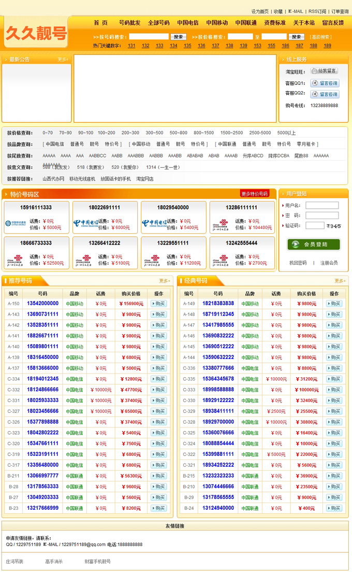Click China Unicom logo on 13242555444 card
352x574 pixels.
coord(221,260)
